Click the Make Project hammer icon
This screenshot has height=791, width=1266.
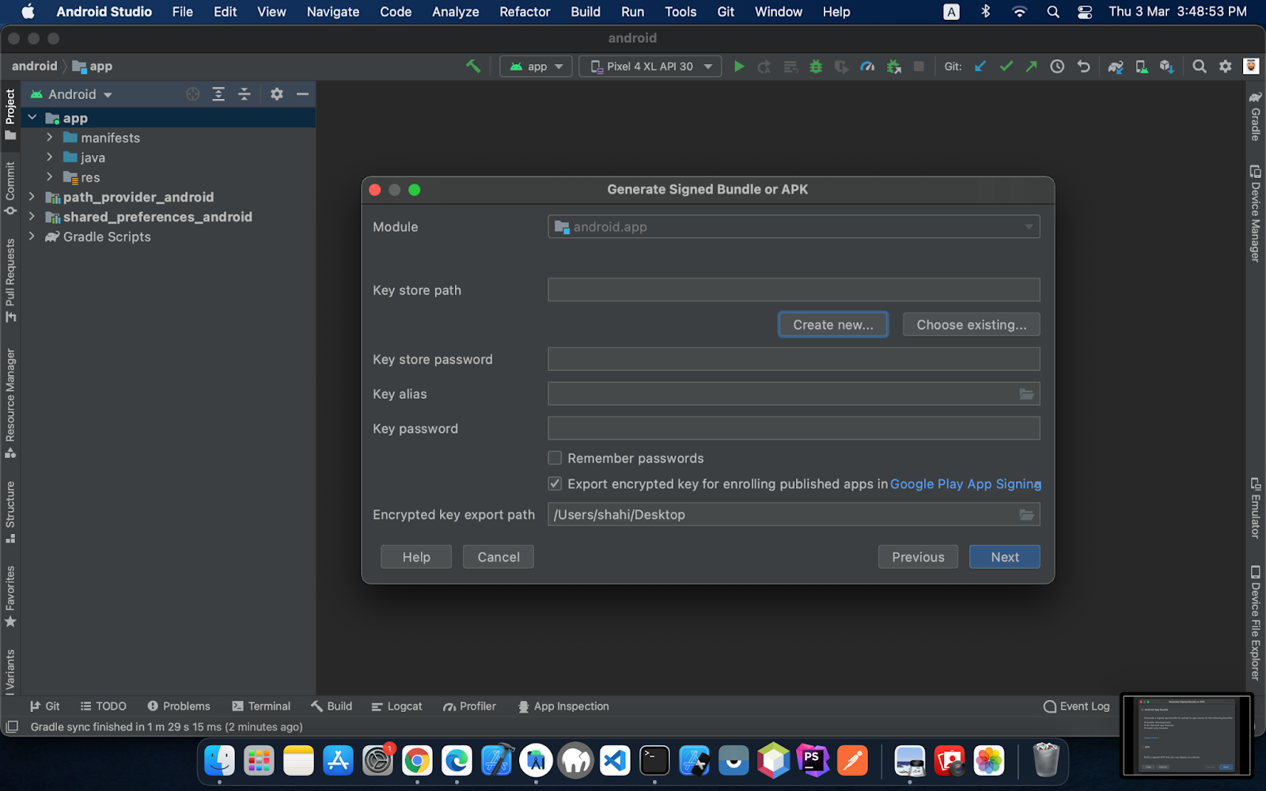tap(473, 66)
